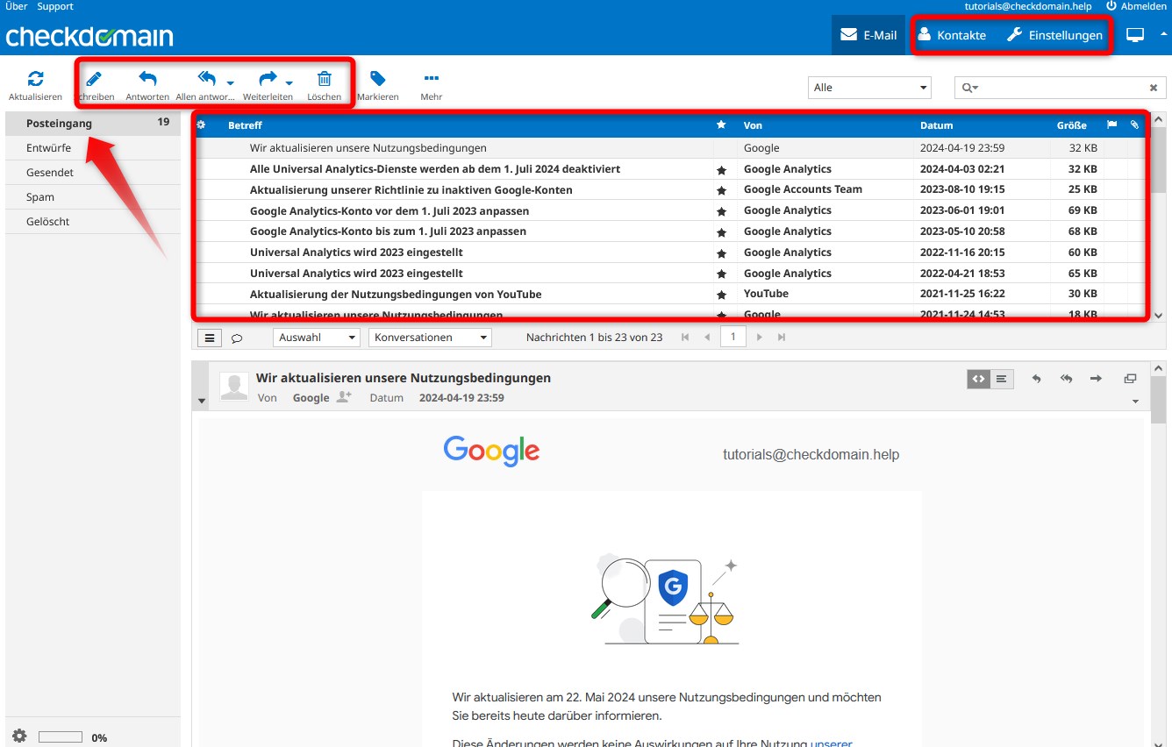
Task: Sort by flag status column icon
Action: pyautogui.click(x=1112, y=125)
